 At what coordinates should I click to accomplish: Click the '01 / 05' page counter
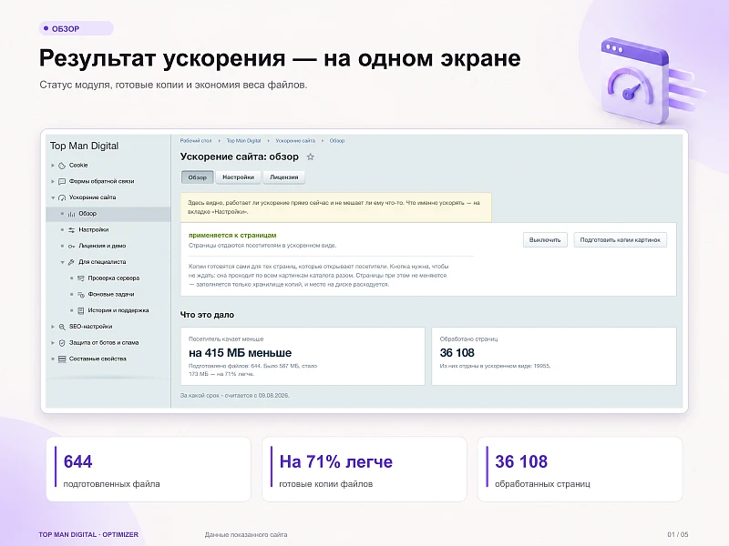[678, 535]
